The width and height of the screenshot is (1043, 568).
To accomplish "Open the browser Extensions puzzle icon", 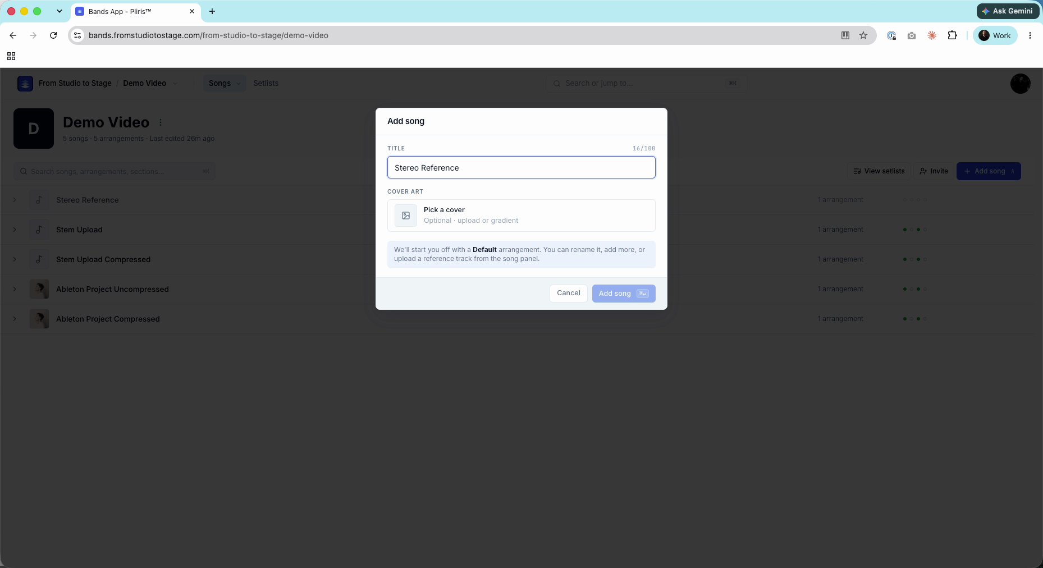I will pyautogui.click(x=952, y=35).
